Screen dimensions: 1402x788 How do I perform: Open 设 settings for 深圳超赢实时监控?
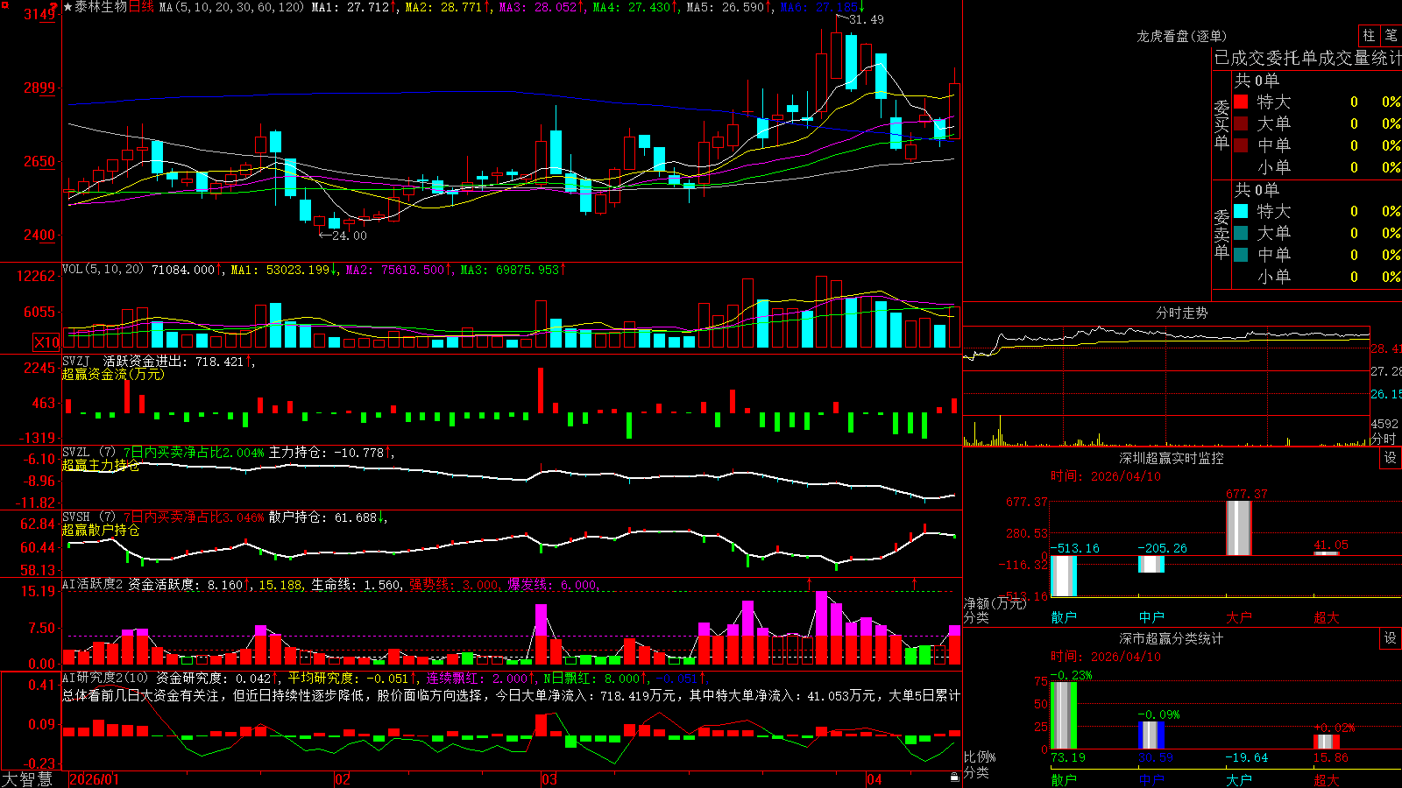pyautogui.click(x=1391, y=458)
